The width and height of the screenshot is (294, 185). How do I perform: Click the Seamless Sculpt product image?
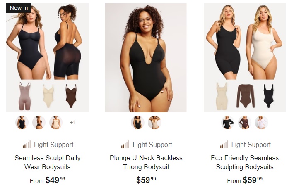click(48, 58)
